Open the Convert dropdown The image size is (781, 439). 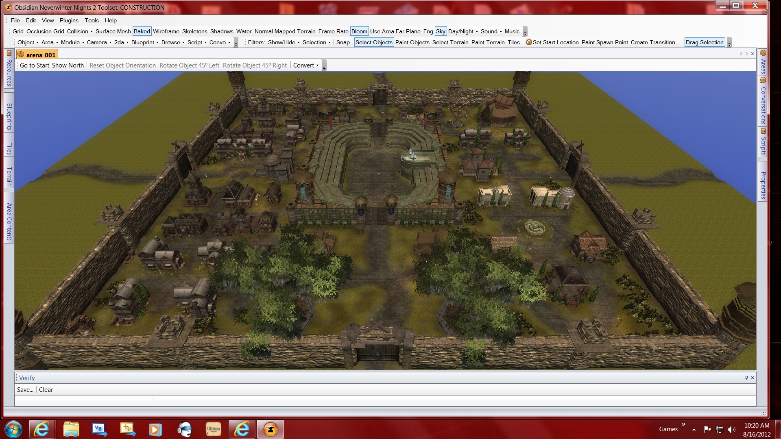pyautogui.click(x=306, y=65)
